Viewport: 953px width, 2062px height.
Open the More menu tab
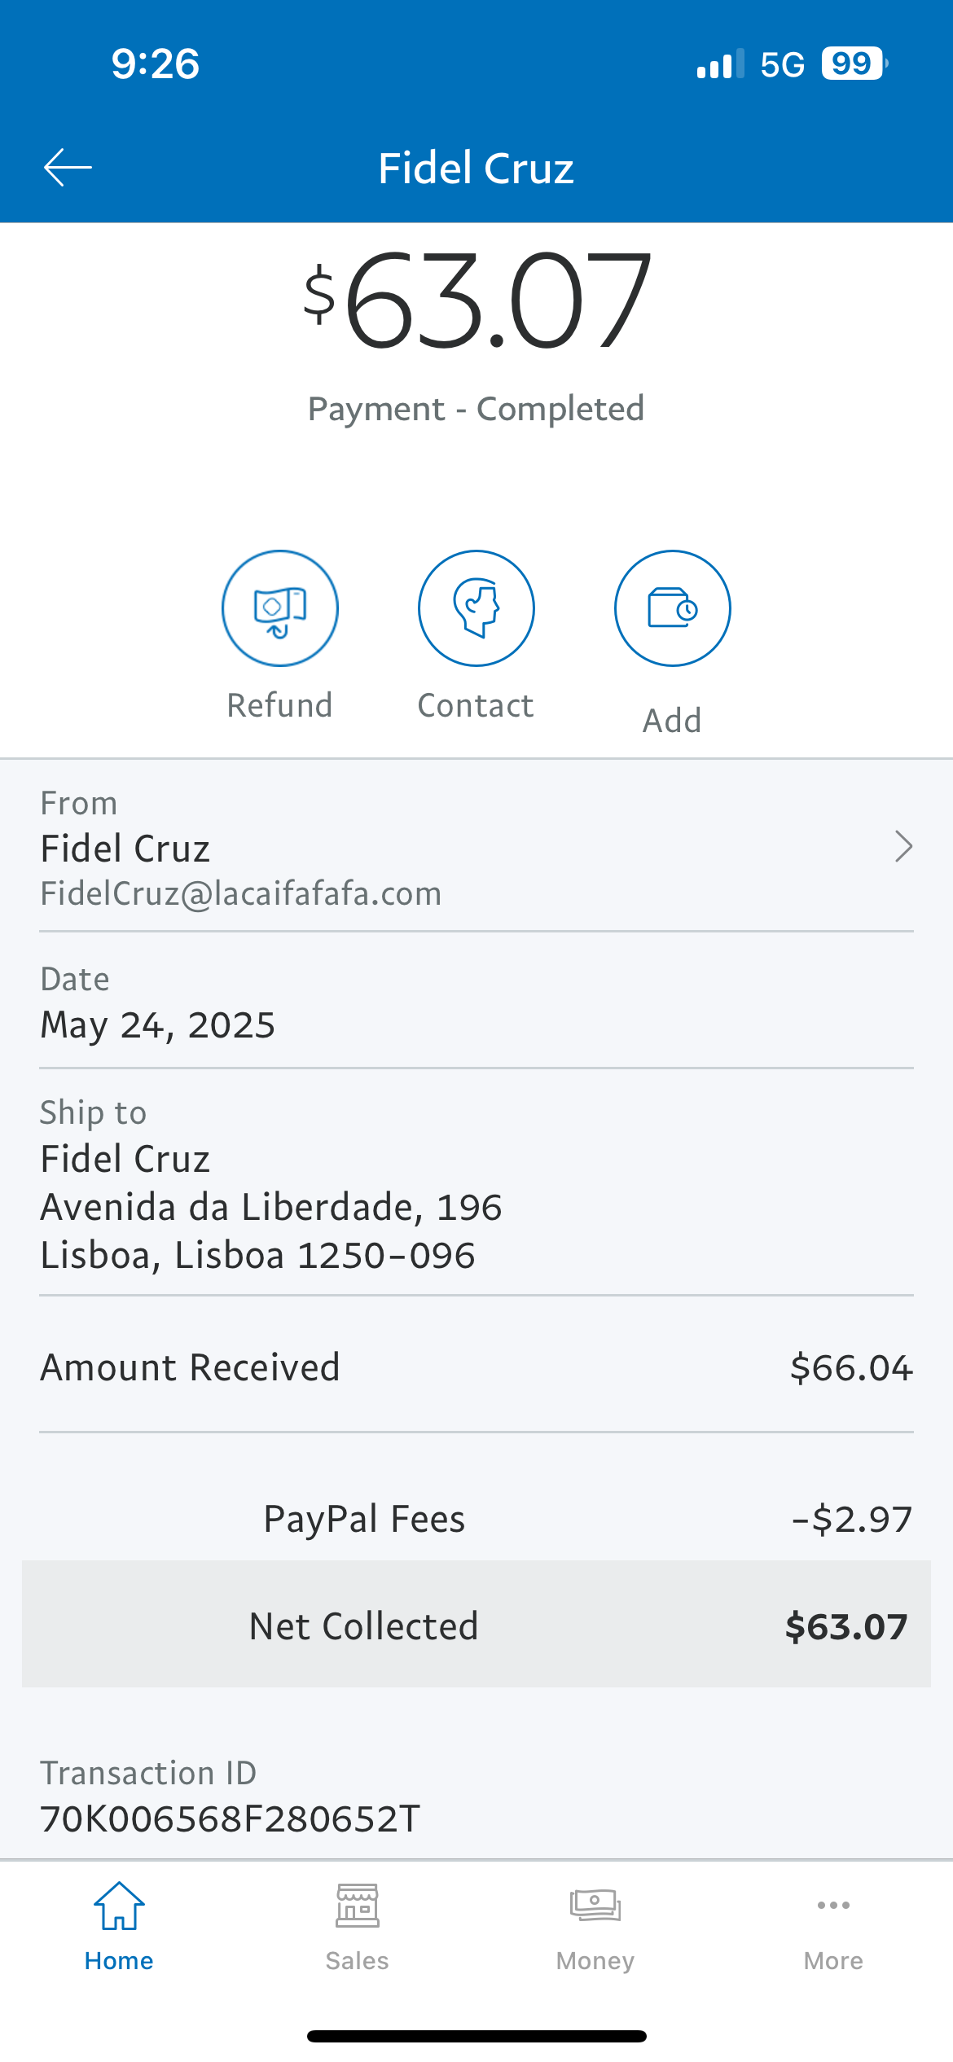tap(833, 1926)
